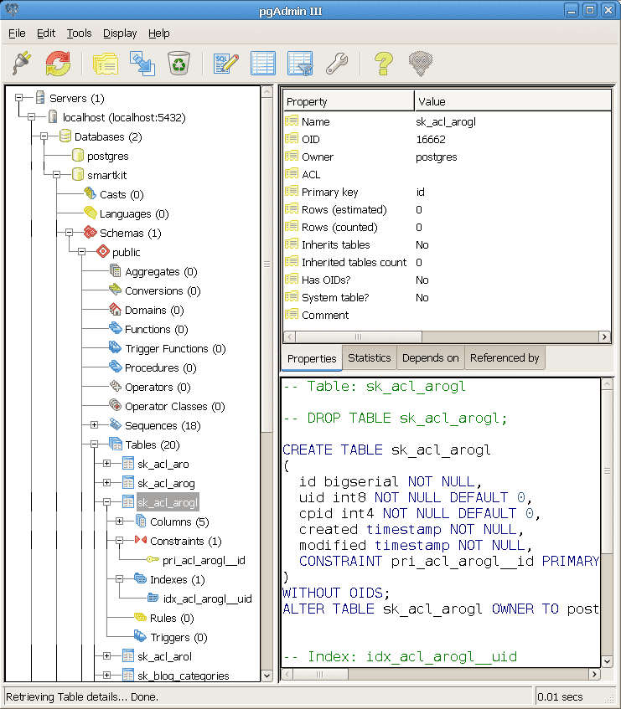Click the create new object toolbar icon

[x=142, y=64]
